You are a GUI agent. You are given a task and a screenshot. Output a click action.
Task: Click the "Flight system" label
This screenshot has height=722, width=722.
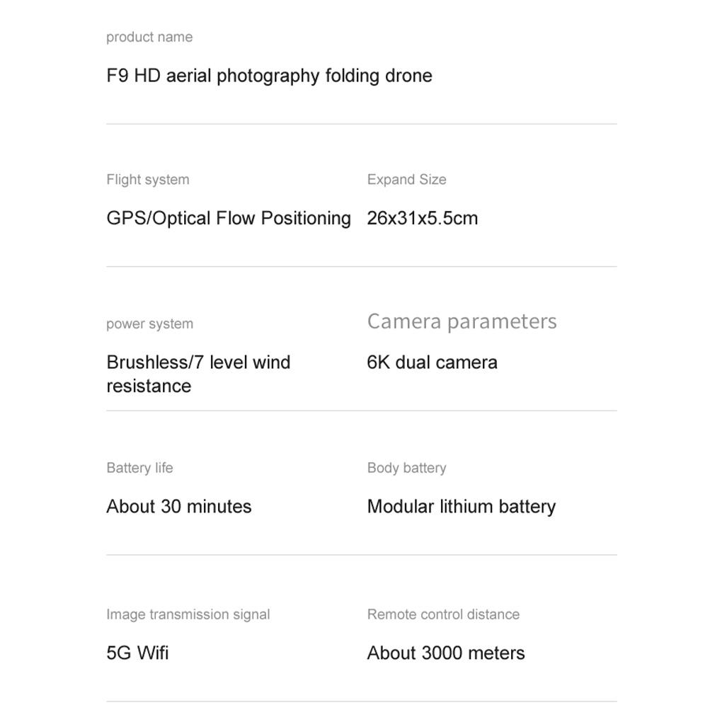click(x=148, y=180)
